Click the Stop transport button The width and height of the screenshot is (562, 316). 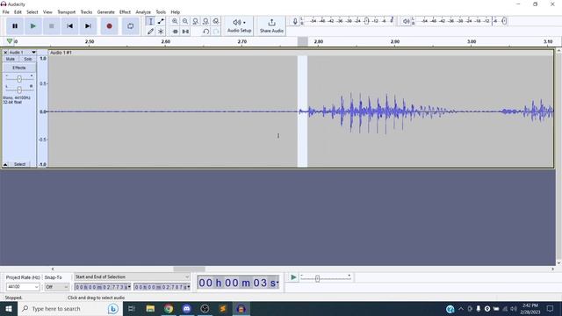[x=52, y=26]
